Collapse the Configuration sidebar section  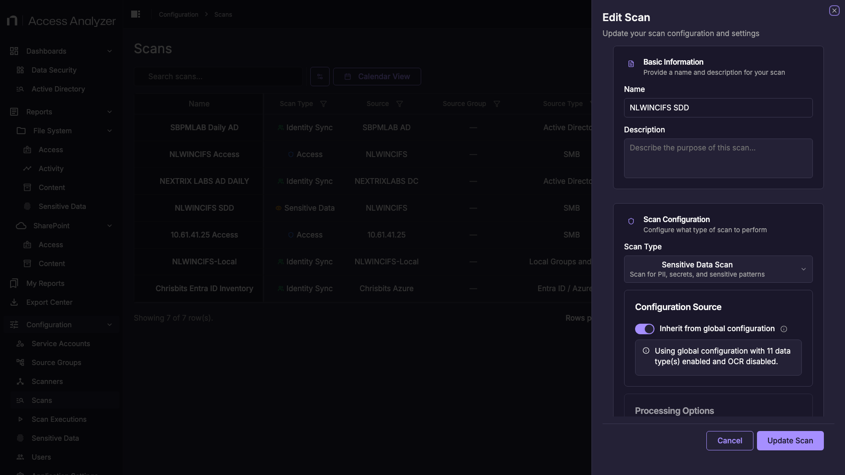coord(110,325)
